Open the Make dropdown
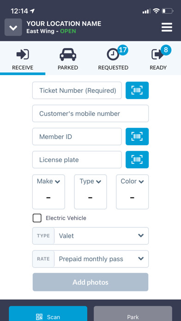 (48, 192)
